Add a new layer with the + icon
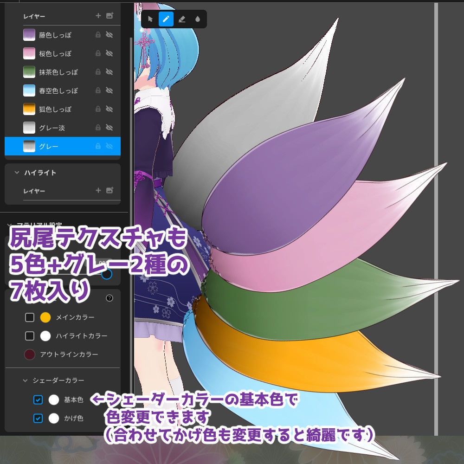The height and width of the screenshot is (464, 464). [98, 16]
